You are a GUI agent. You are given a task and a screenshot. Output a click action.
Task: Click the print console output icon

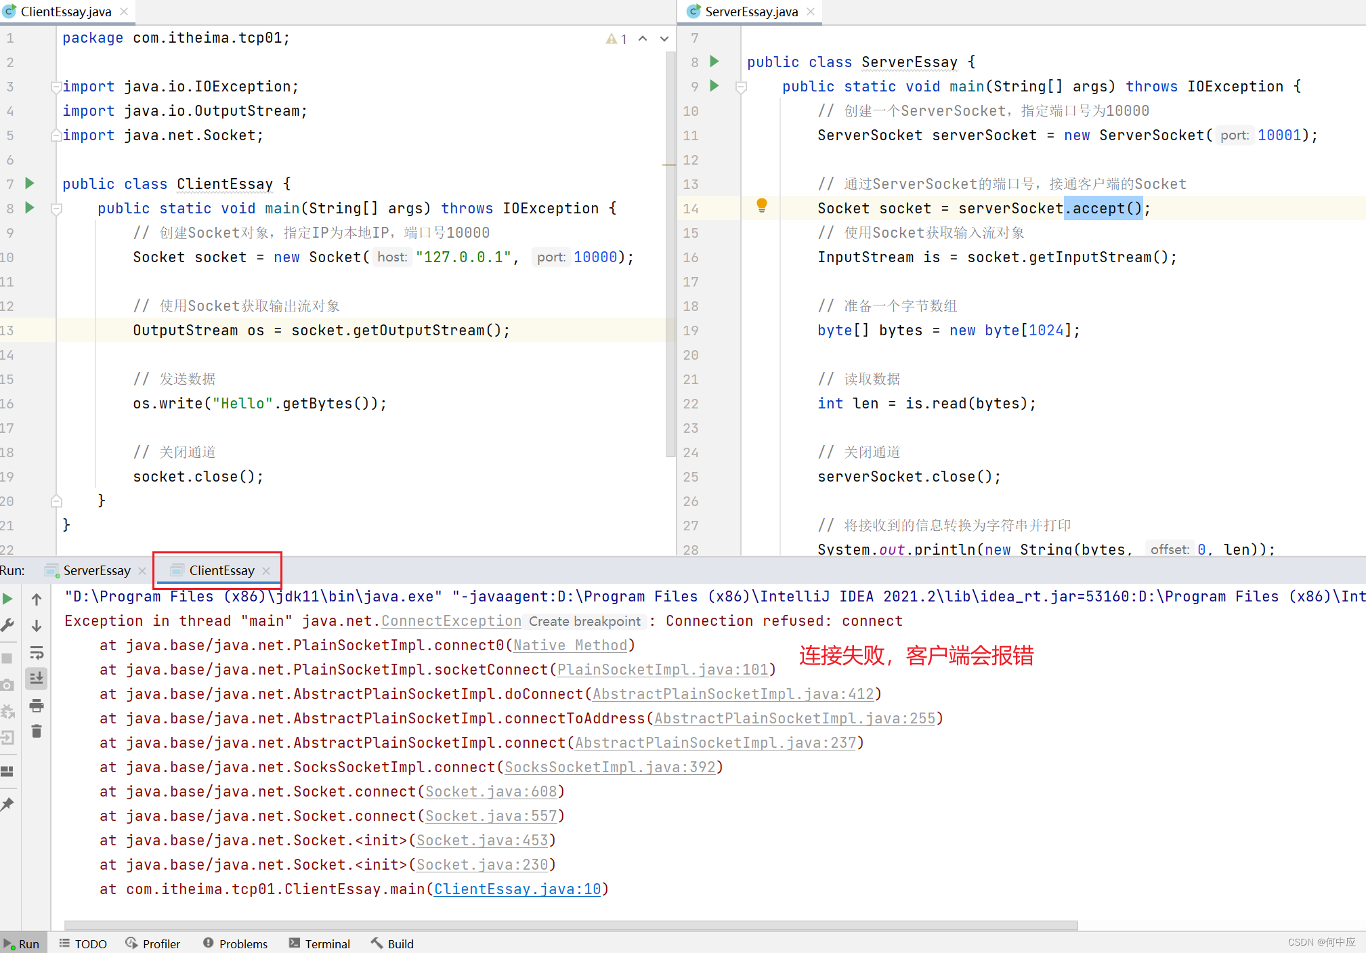click(37, 706)
